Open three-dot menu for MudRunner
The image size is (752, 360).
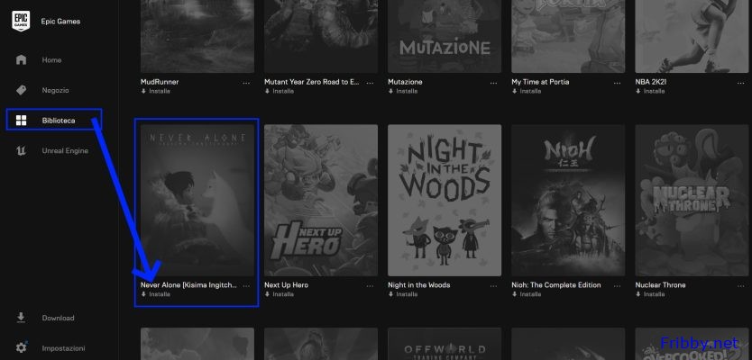click(247, 82)
